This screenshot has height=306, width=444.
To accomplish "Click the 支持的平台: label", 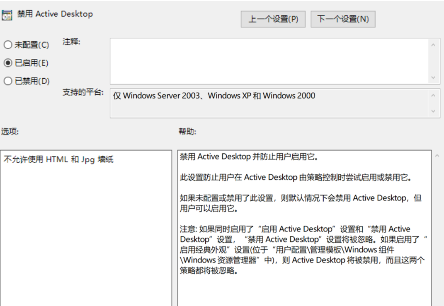I will (x=82, y=92).
